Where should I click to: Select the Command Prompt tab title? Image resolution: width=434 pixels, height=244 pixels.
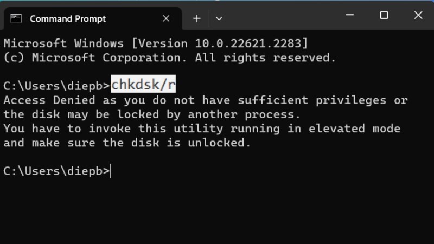[68, 18]
